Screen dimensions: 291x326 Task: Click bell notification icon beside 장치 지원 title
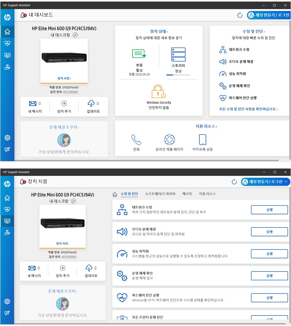(23, 182)
